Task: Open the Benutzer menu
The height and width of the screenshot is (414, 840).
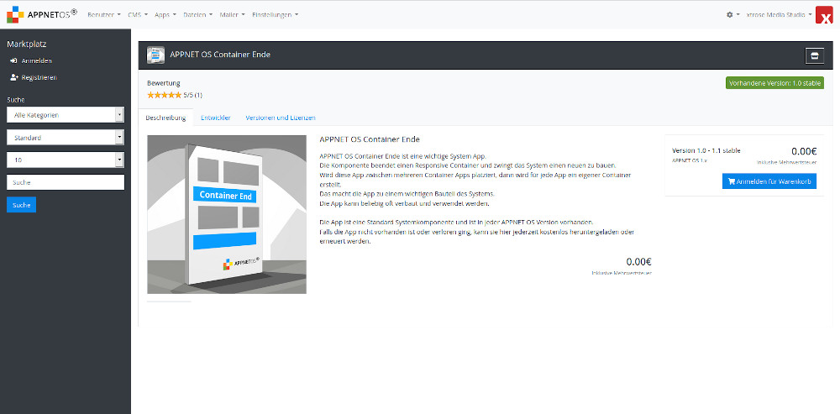Action: pos(104,15)
